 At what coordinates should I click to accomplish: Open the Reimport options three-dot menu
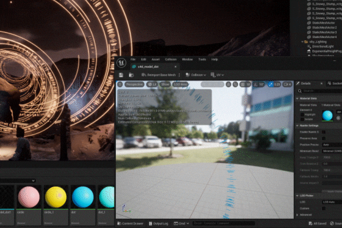point(179,75)
